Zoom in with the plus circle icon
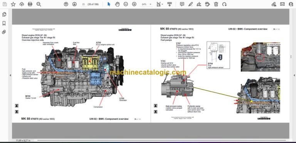 click(134, 4)
